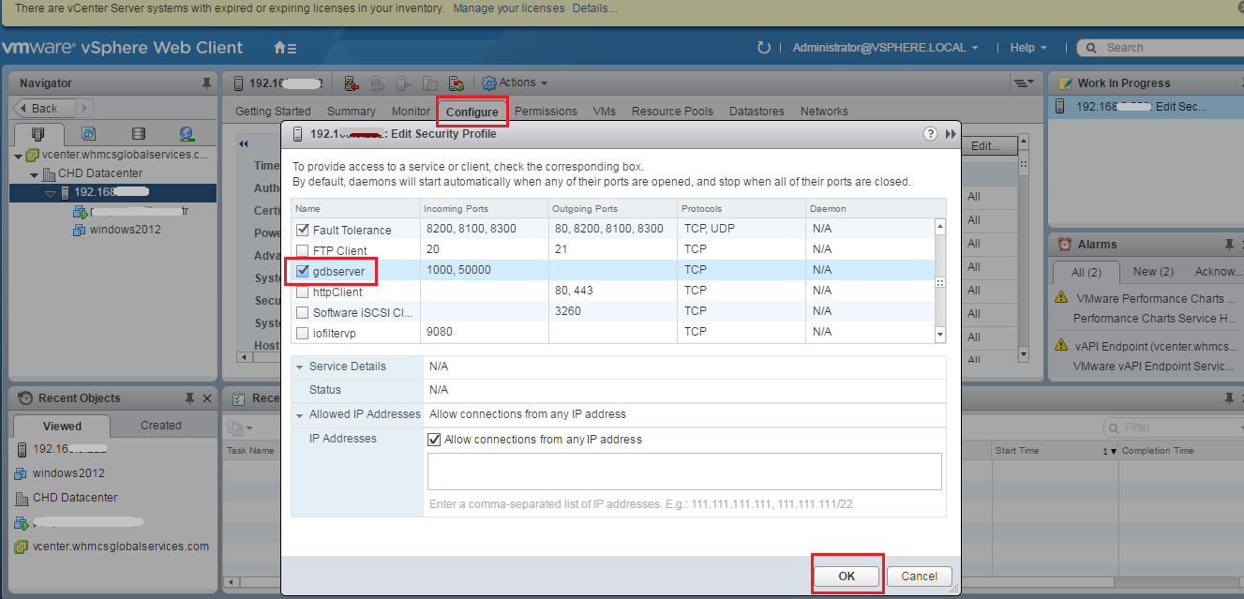The height and width of the screenshot is (599, 1244).
Task: Click the Manage your licenses link
Action: (x=508, y=8)
